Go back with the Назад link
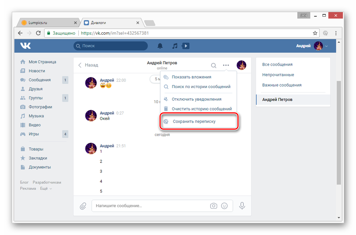 tap(88, 65)
